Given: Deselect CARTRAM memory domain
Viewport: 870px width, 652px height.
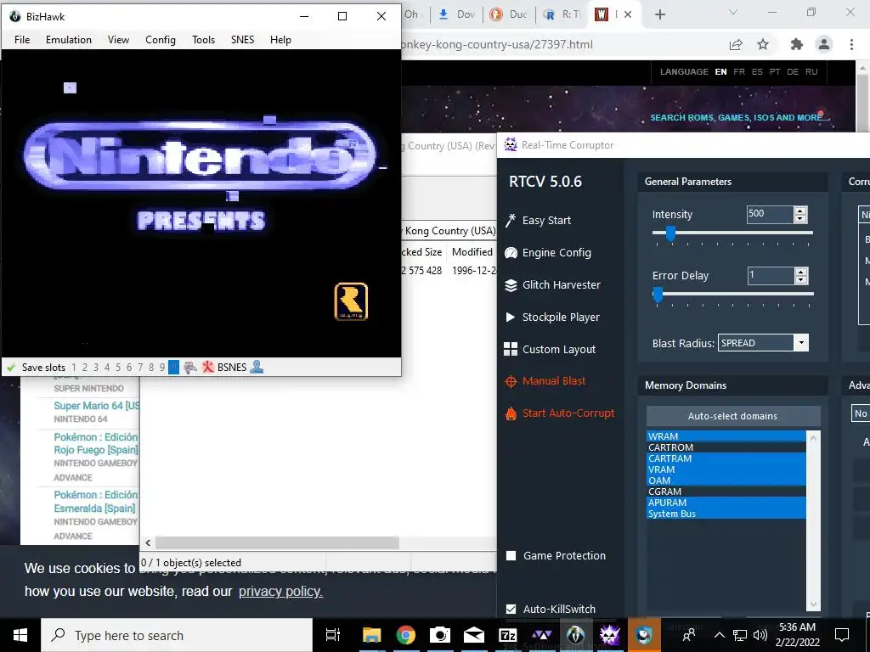Looking at the screenshot, I should tap(726, 458).
